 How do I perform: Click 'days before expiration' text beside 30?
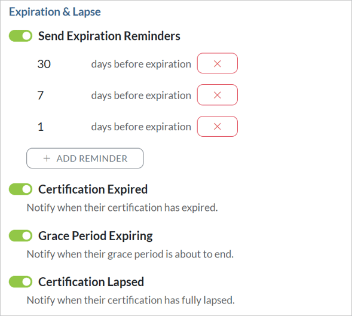click(141, 65)
